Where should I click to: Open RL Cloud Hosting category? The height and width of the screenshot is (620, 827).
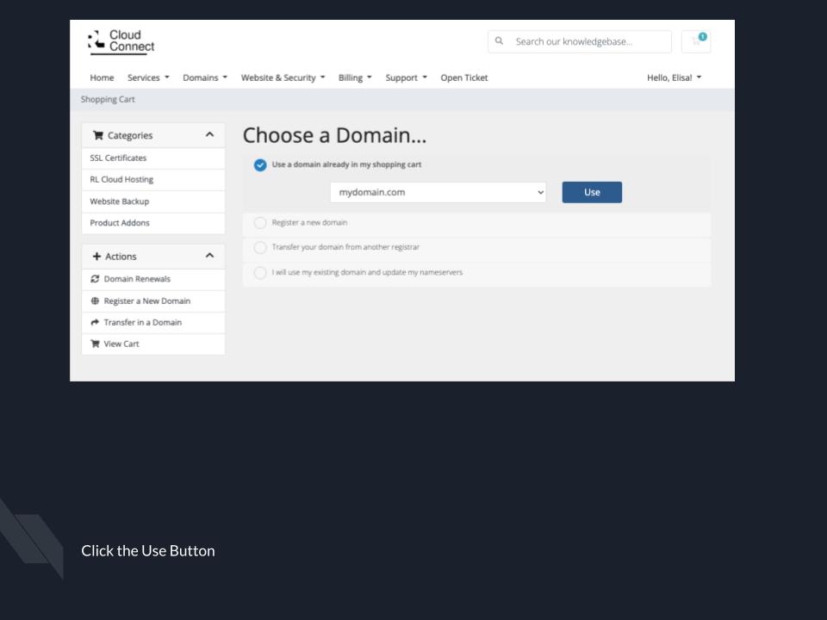[x=153, y=180]
